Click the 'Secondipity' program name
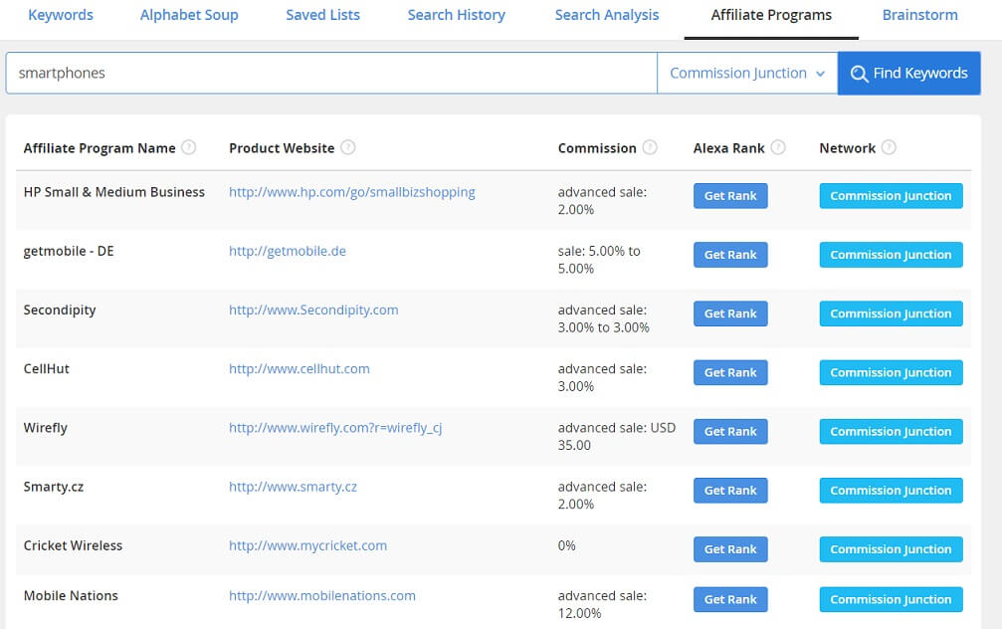This screenshot has width=1002, height=629. pos(60,311)
